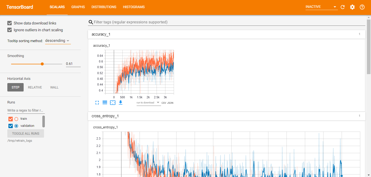Click the runs list scrollbar

click(x=43, y=121)
